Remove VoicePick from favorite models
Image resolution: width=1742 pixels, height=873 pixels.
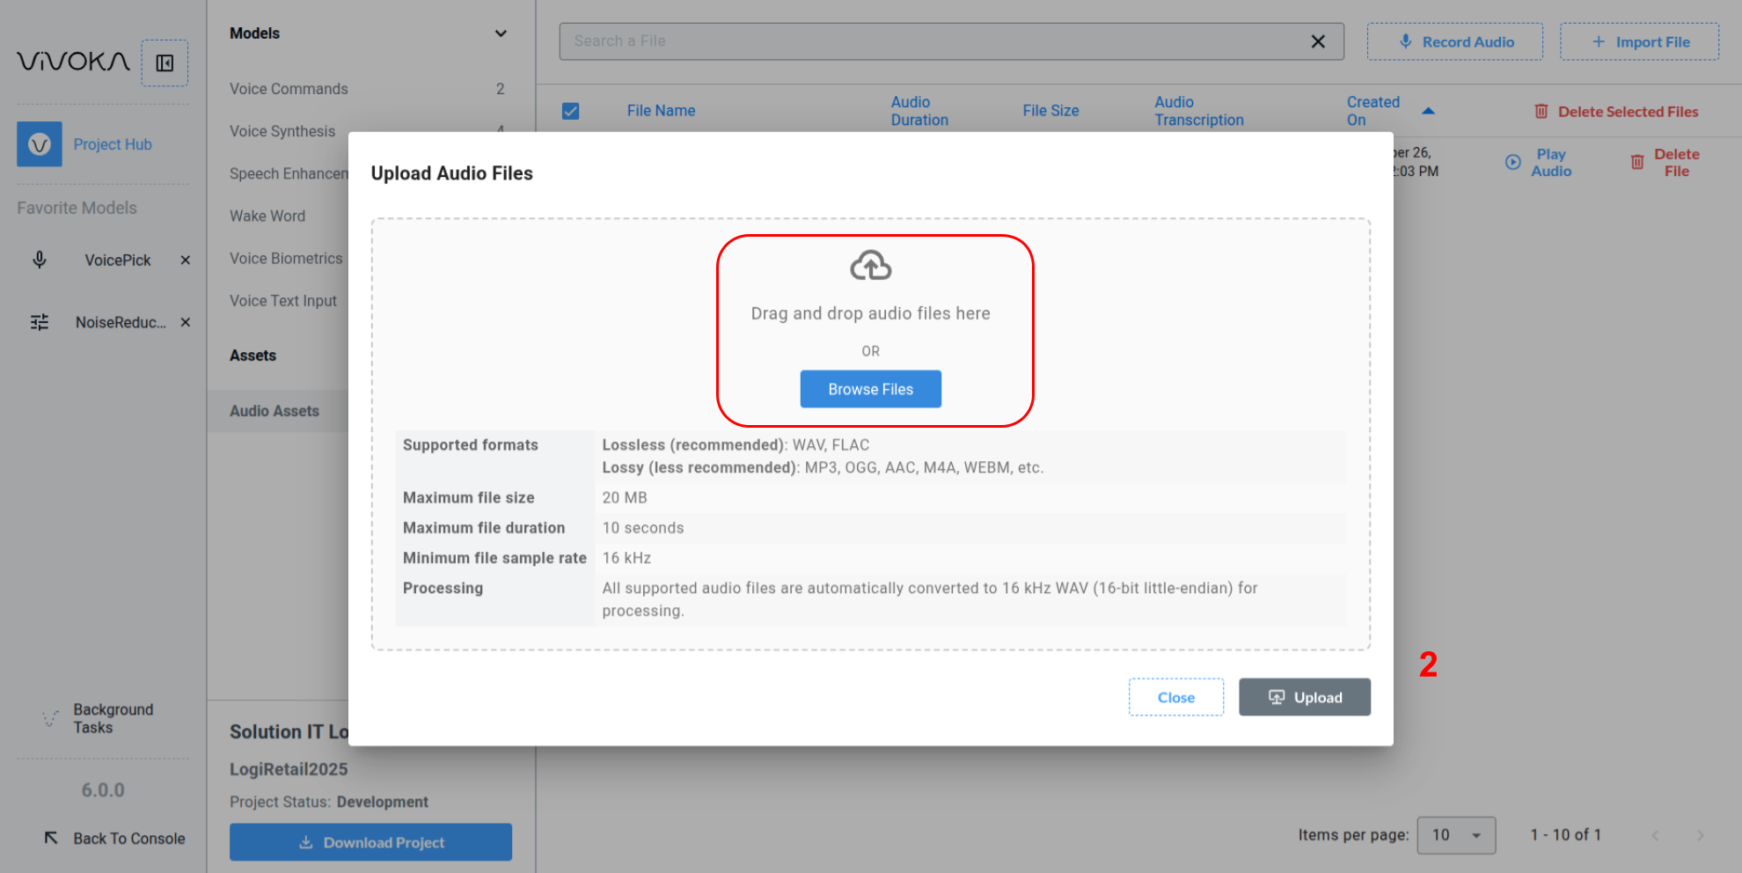pyautogui.click(x=186, y=260)
